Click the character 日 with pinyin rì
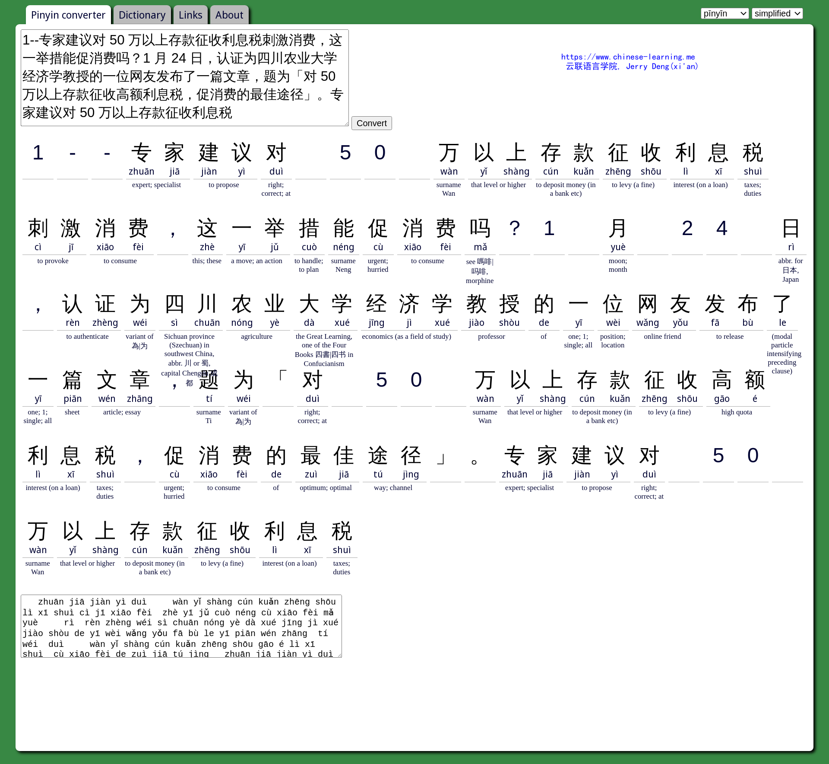 pos(791,229)
